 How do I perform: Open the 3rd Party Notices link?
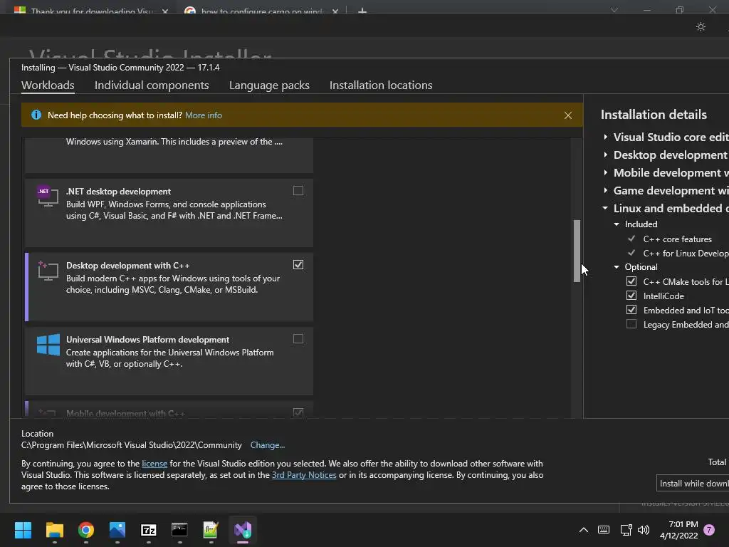coord(304,475)
